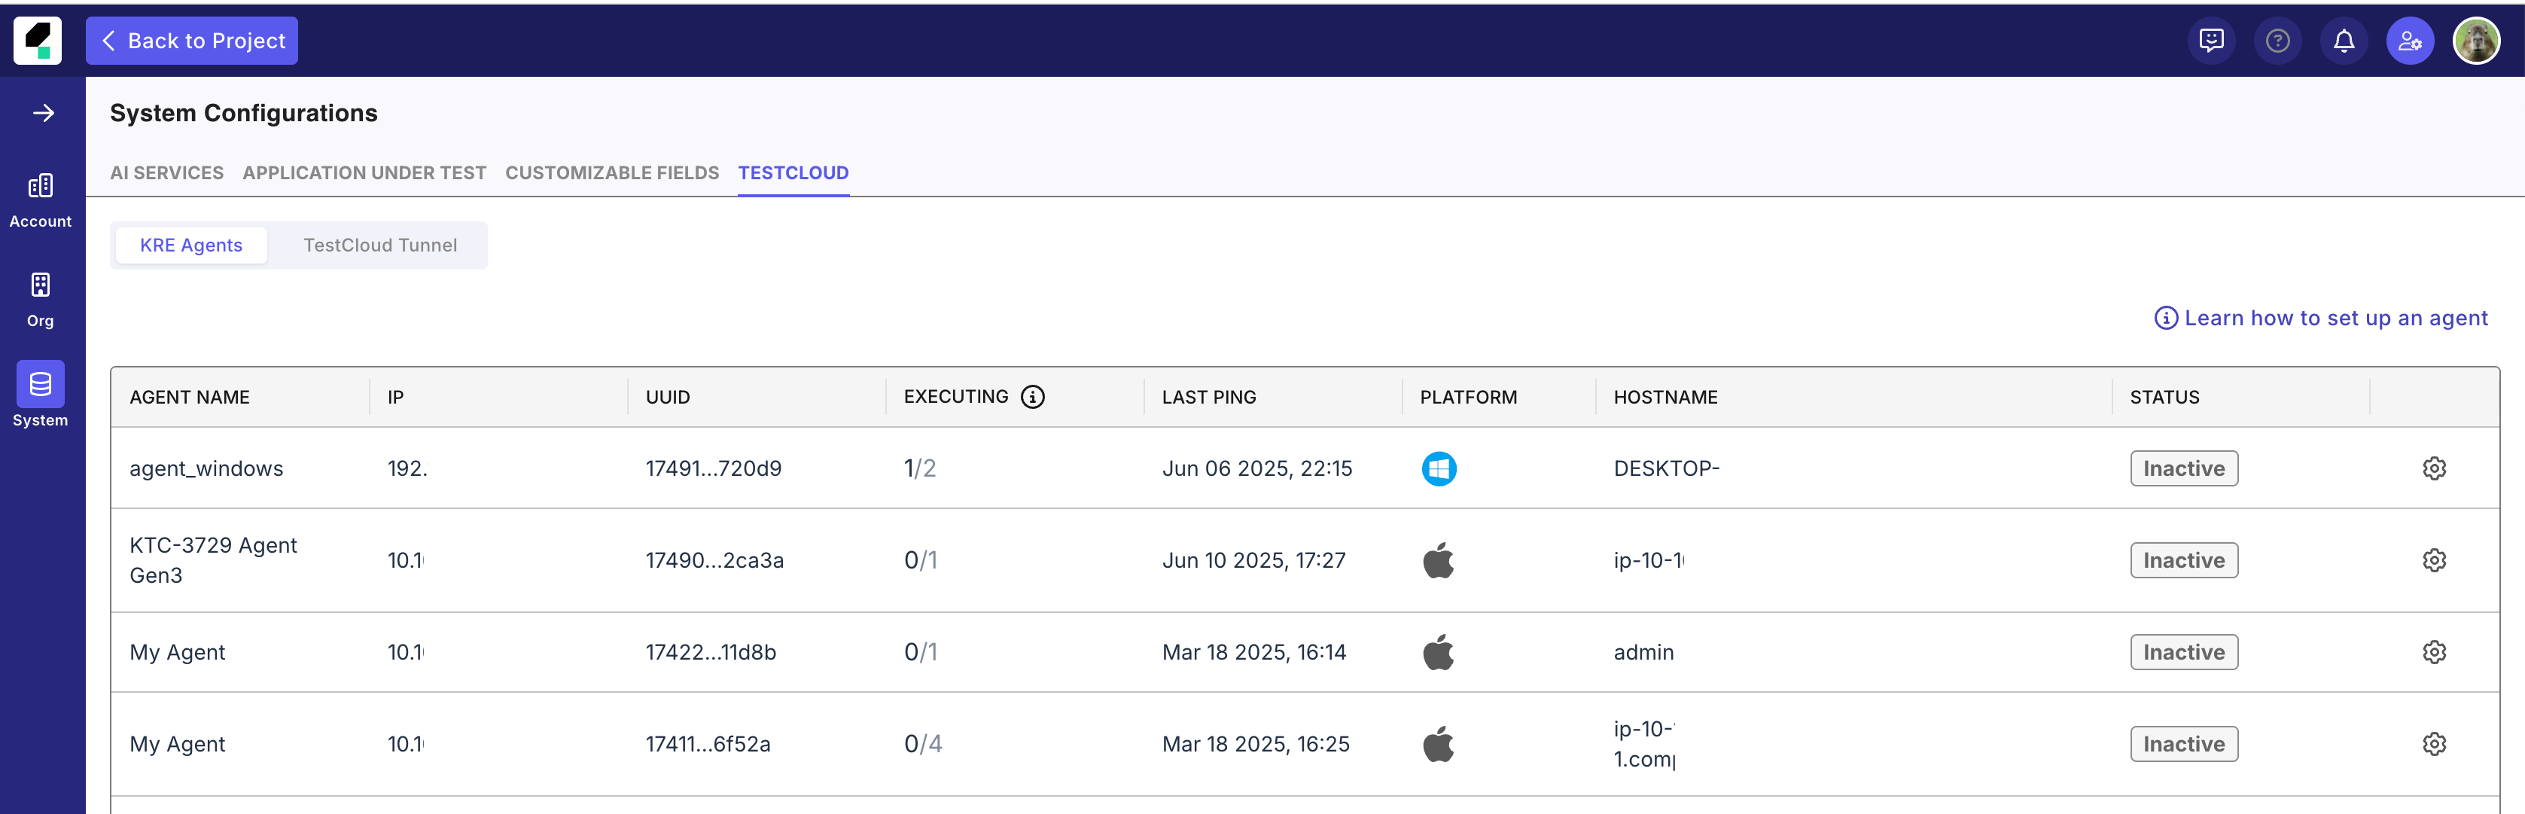Select the TESTCLOUD tab
The width and height of the screenshot is (2525, 814).
point(794,172)
